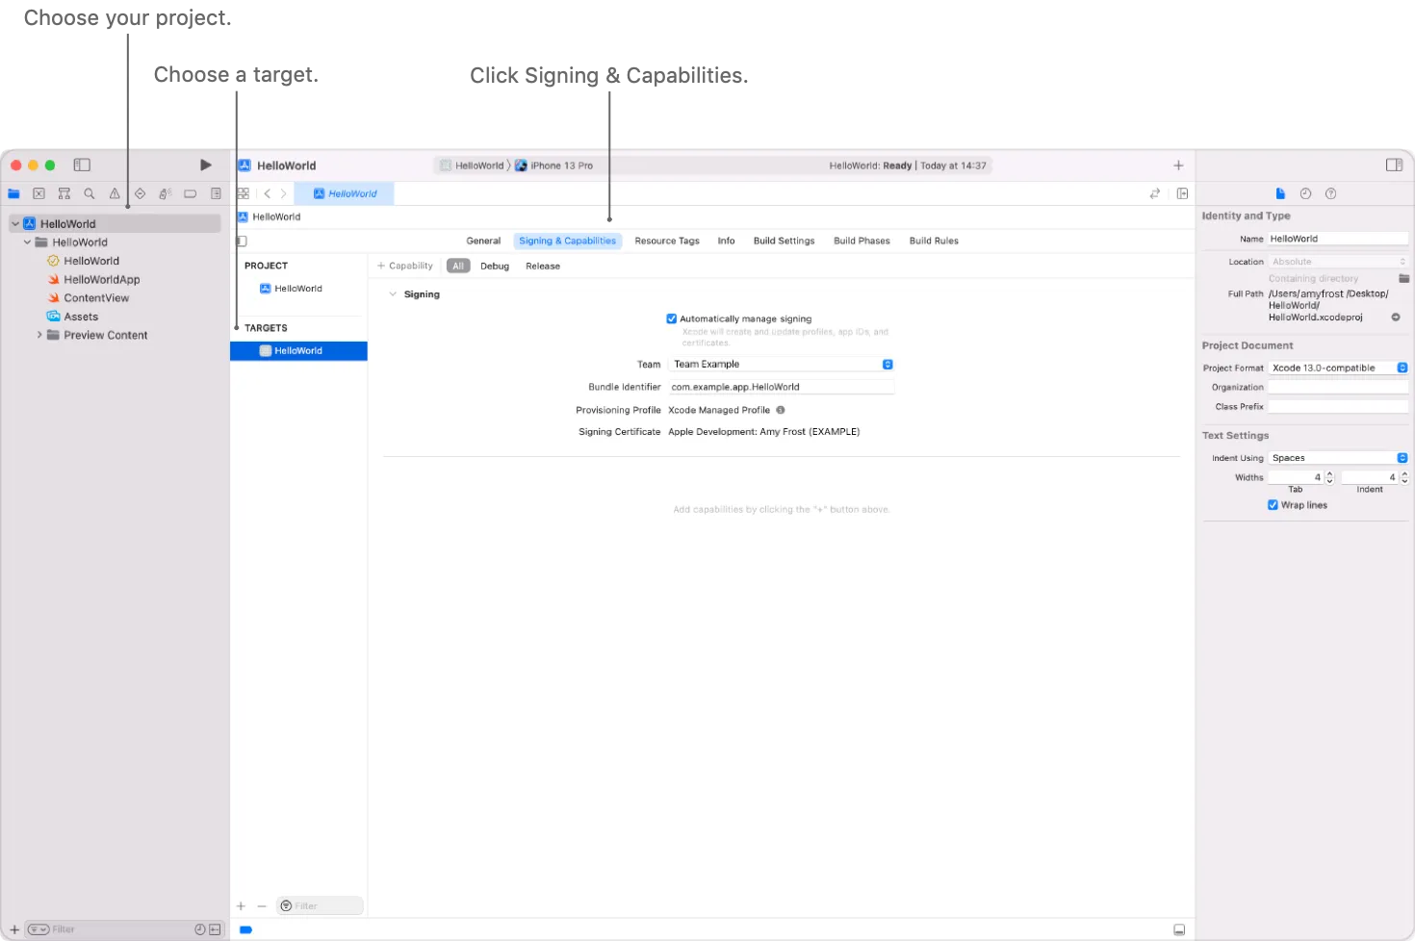Open the Breakpoint navigator

pos(190,193)
